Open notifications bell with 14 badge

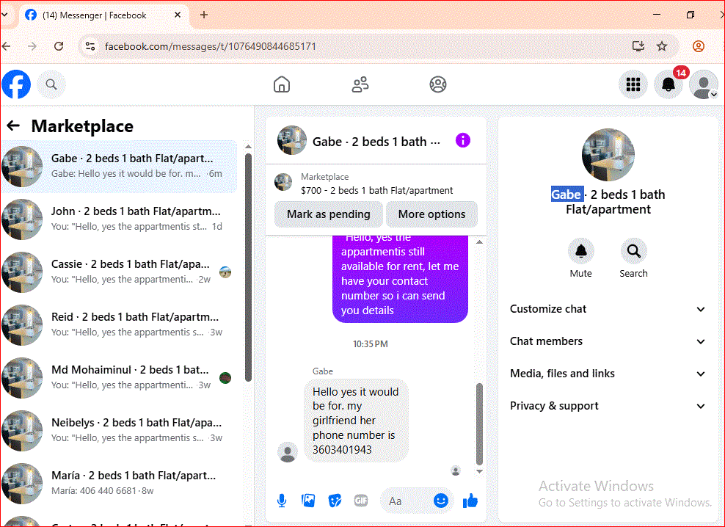coord(668,84)
